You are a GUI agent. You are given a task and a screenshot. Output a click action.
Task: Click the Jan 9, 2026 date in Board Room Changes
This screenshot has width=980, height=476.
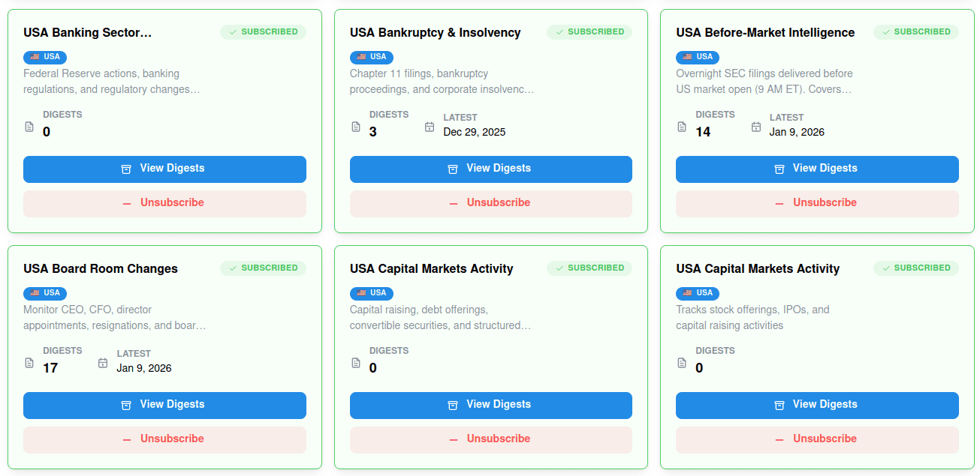(x=144, y=368)
